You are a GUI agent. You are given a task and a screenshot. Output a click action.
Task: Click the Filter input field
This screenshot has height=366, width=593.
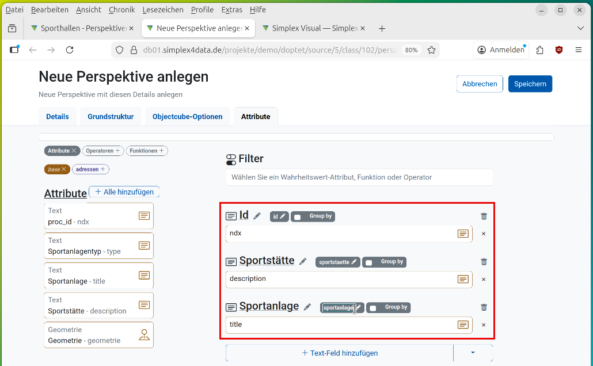coord(359,177)
